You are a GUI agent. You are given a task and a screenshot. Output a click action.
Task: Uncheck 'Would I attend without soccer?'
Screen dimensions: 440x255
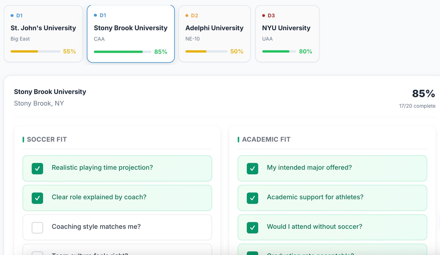tap(252, 227)
